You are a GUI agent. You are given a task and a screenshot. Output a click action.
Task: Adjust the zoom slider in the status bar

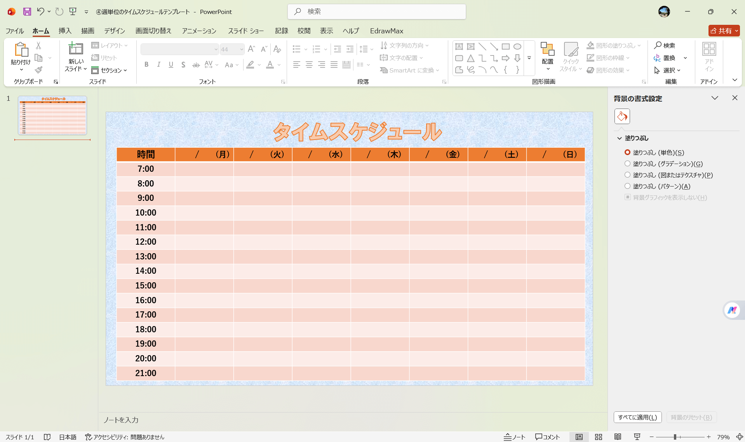[675, 437]
